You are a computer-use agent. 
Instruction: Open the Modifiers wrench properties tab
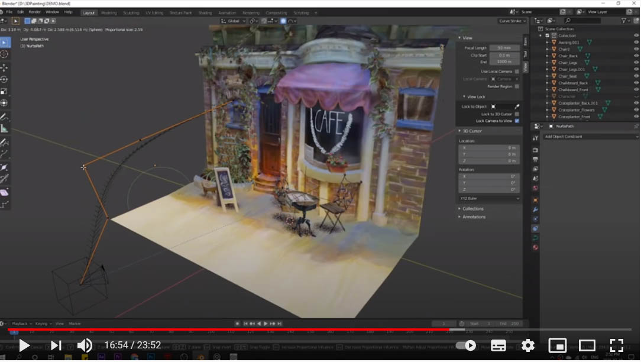pos(535,210)
